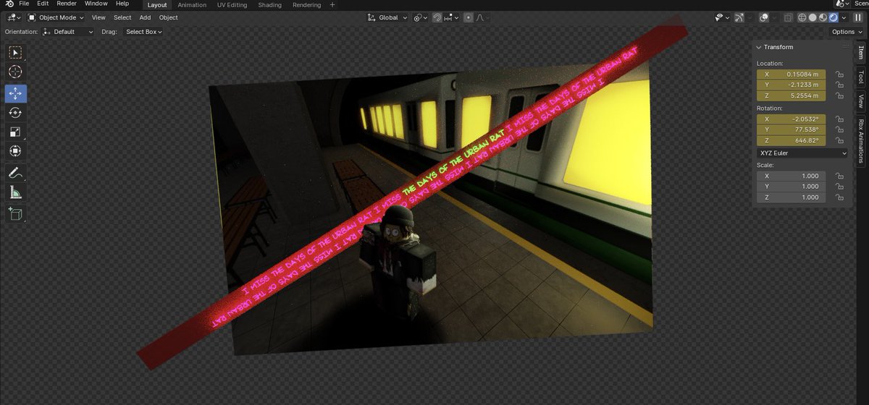Click the Location X value field
Image resolution: width=869 pixels, height=405 pixels.
pos(791,74)
